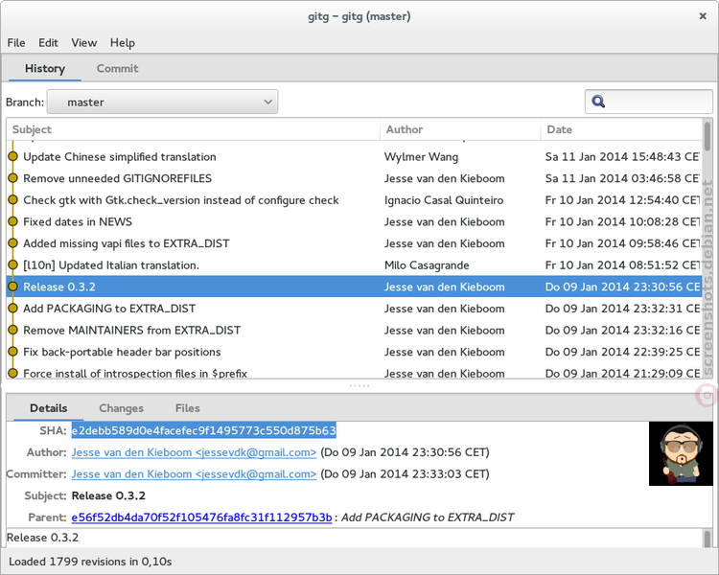Select 'Update Chinese simplified translation' commit
The width and height of the screenshot is (719, 575).
[x=354, y=157]
